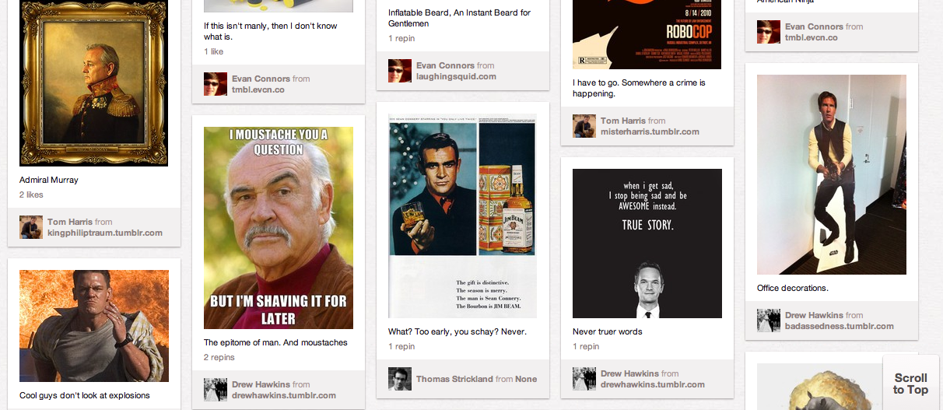Viewport: 943px width, 410px height.
Task: Click the 'Inflatable Beard, An Instant Beard' caption
Action: tap(459, 18)
